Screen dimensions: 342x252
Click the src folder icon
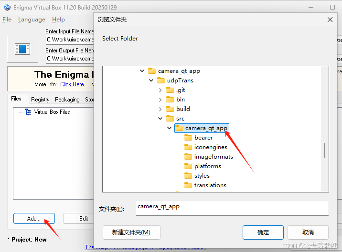(170, 119)
